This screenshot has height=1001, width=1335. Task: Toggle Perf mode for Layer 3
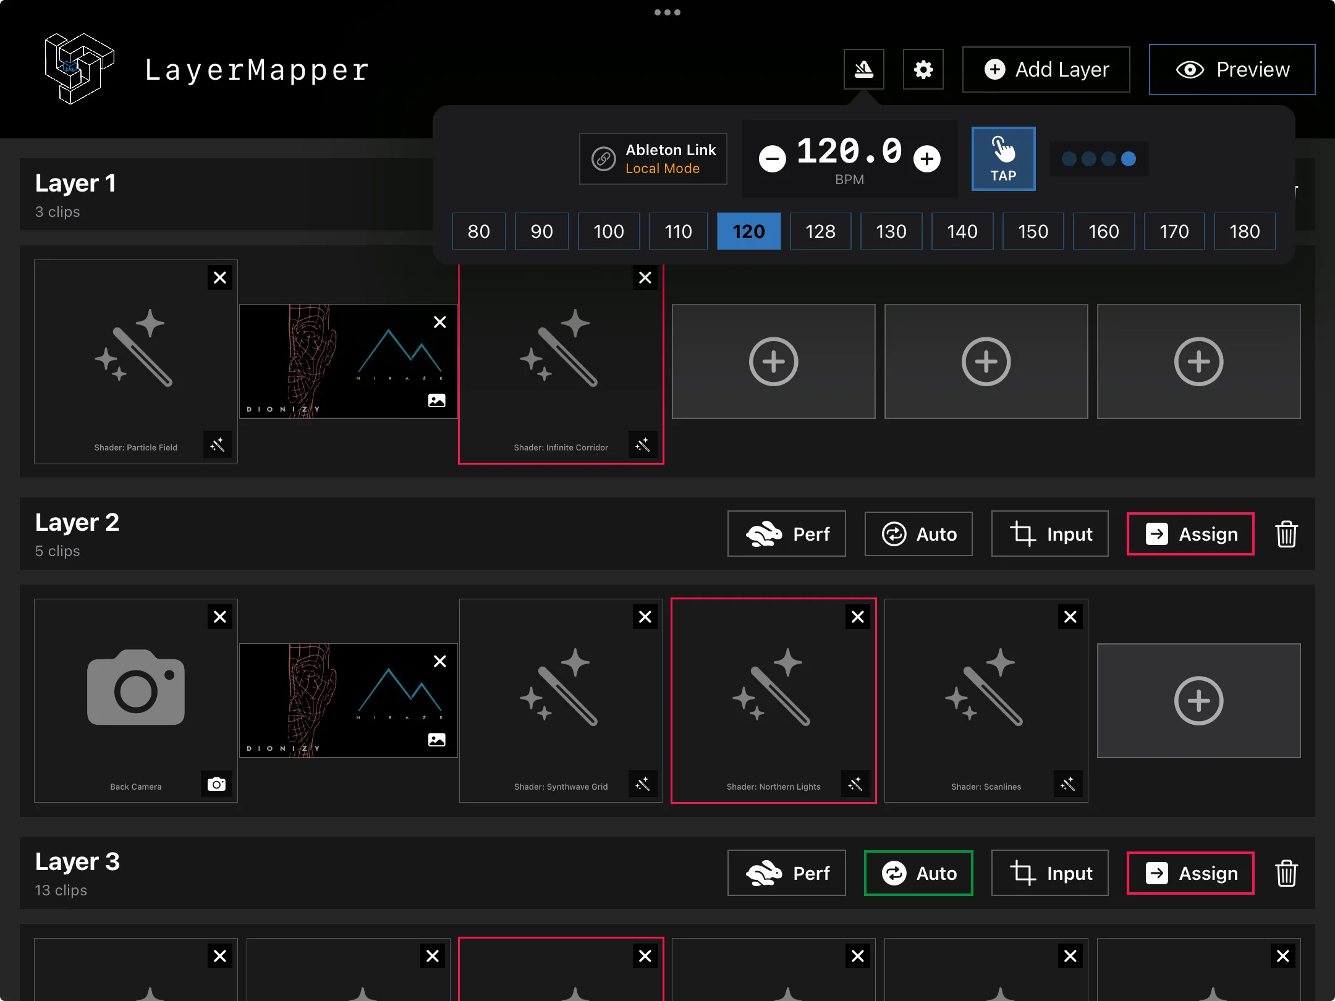[x=786, y=873]
